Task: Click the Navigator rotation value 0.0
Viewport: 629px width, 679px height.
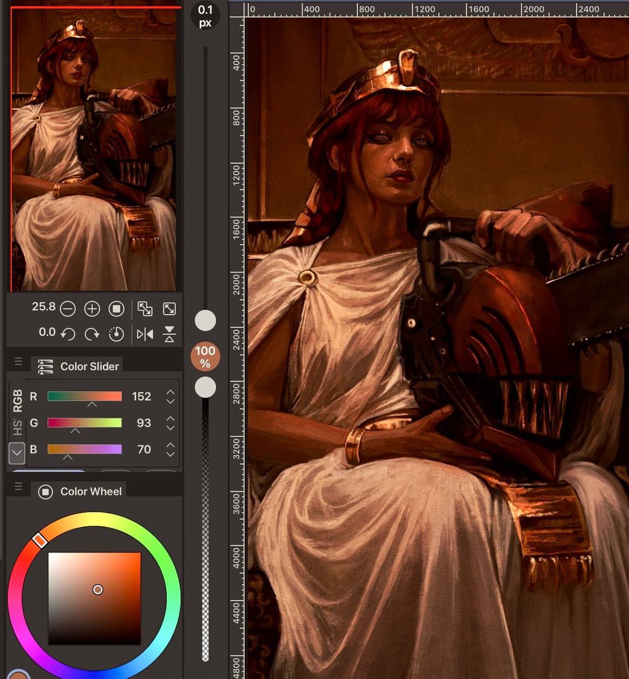Action: (x=47, y=332)
